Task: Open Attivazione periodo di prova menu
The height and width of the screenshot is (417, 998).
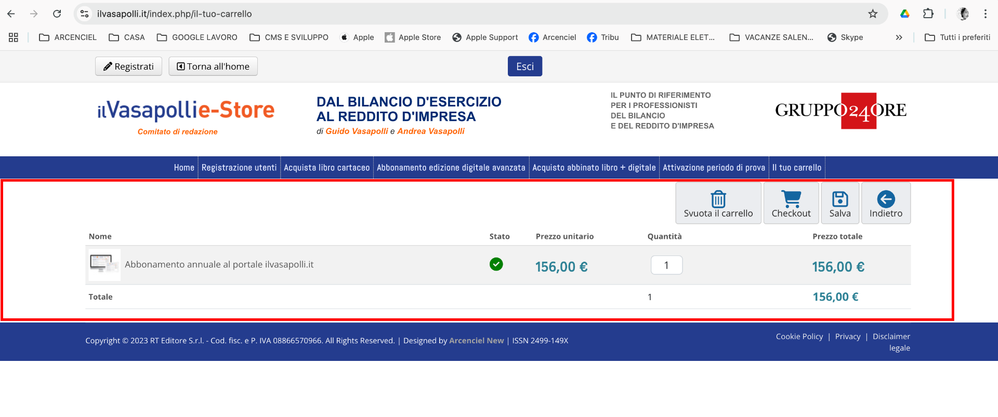Action: pos(714,168)
